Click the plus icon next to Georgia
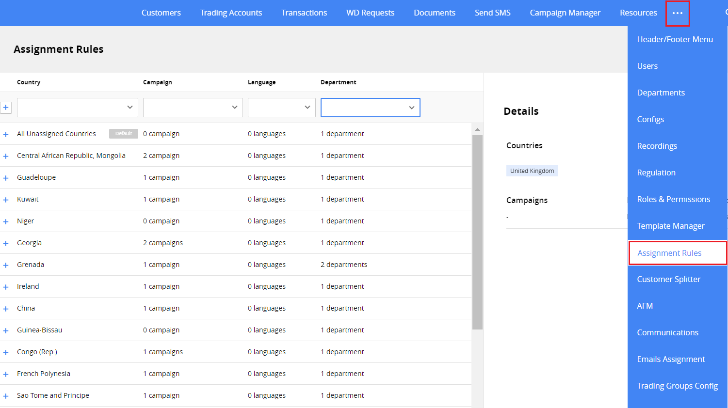The width and height of the screenshot is (728, 408). pos(6,242)
